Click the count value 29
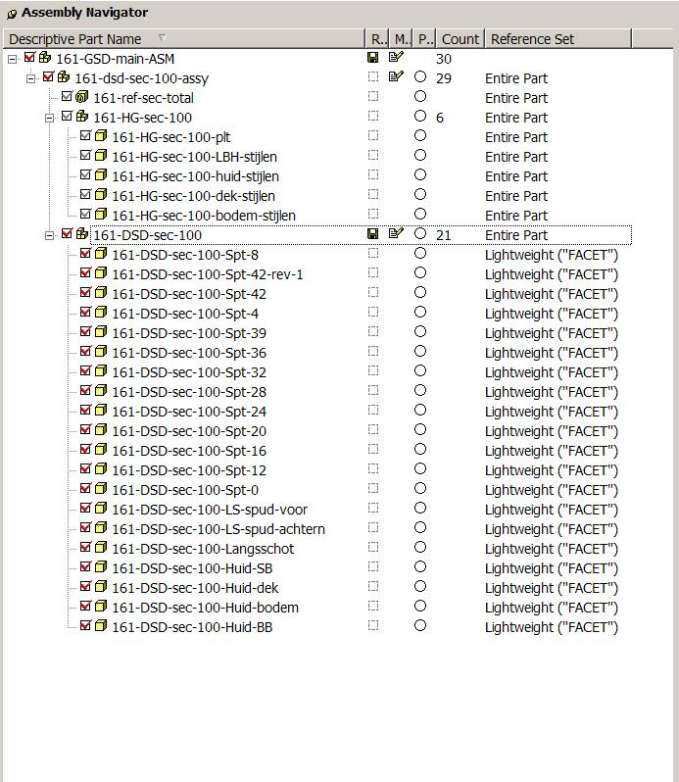The height and width of the screenshot is (782, 679). tap(444, 78)
